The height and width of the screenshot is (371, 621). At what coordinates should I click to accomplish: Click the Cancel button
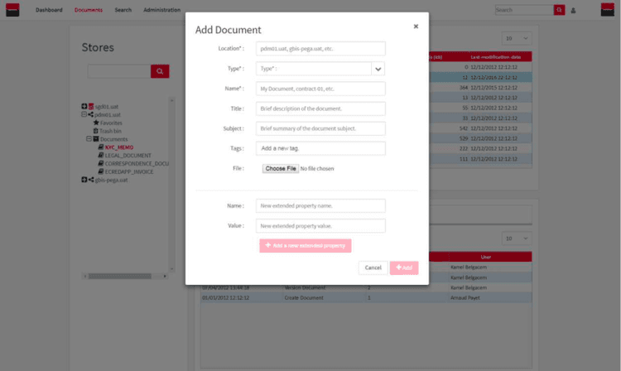click(x=373, y=267)
